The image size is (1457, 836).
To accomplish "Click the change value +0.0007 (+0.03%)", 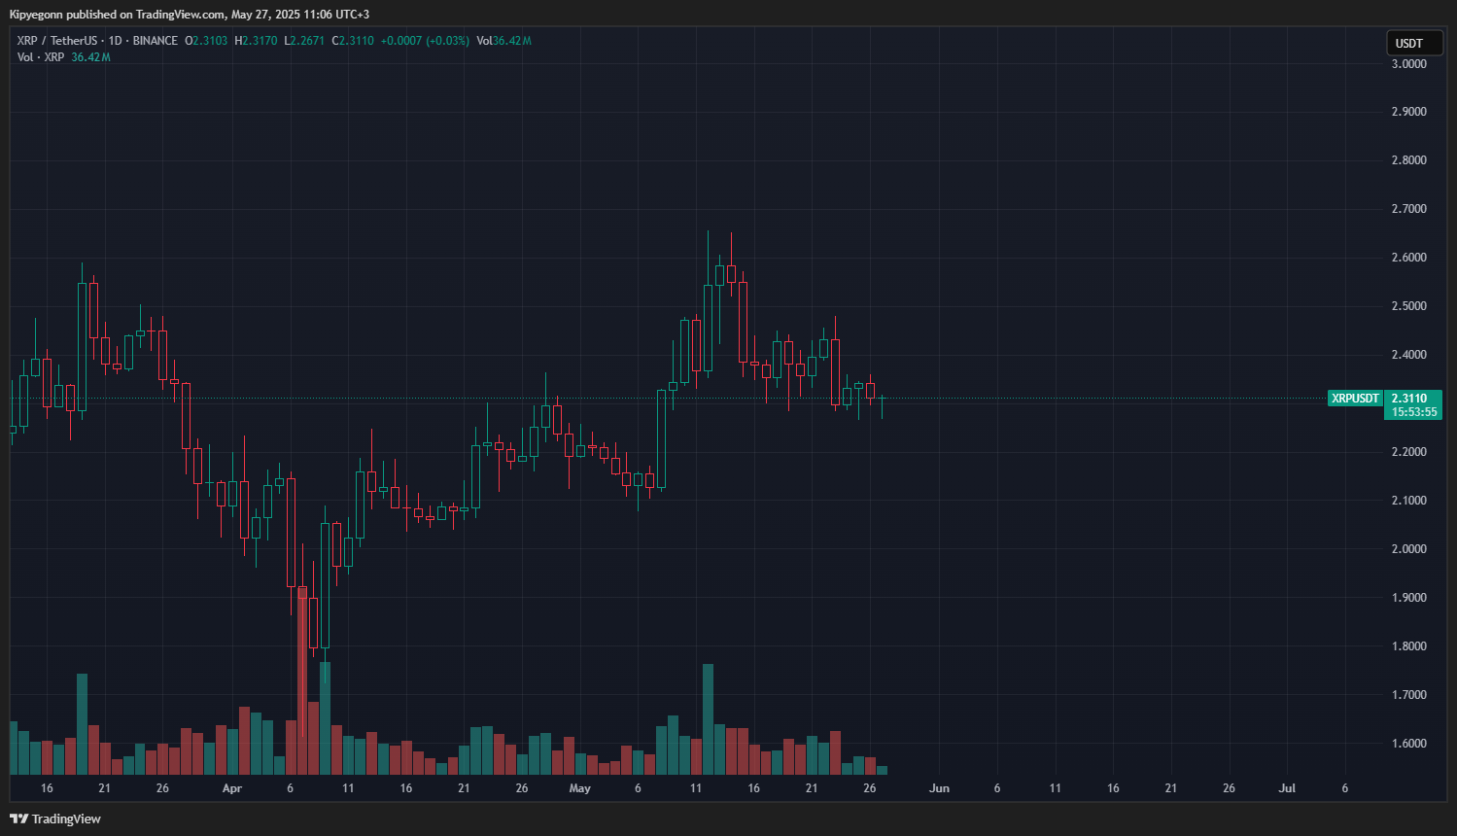I will point(425,41).
